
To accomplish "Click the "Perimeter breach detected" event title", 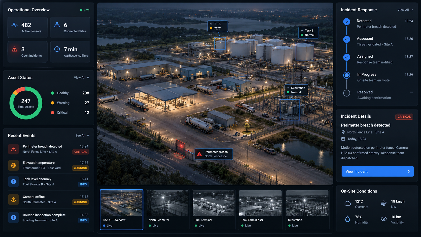I will click(x=42, y=146).
